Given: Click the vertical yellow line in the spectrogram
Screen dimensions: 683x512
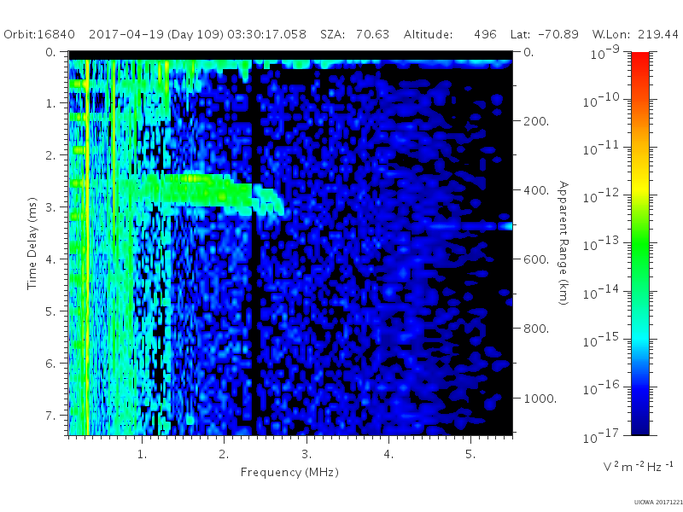Looking at the screenshot, I should coord(88,247).
